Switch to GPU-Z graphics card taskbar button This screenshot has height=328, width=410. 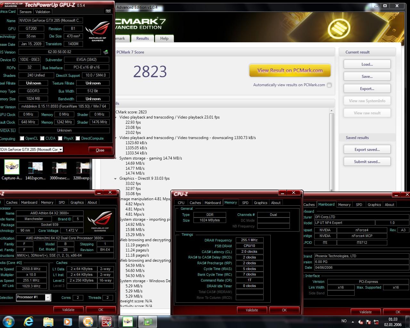[147, 321]
